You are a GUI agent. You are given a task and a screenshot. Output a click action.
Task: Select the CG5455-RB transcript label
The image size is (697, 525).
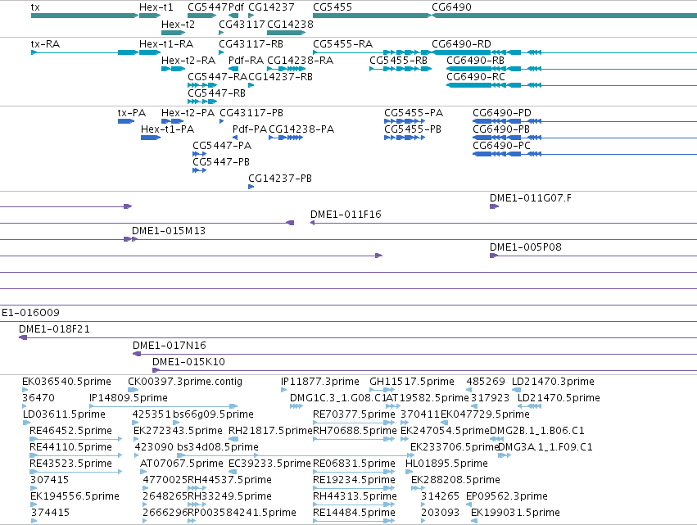(398, 61)
